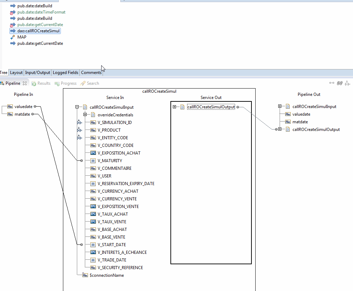Select valuedate in Pipeline Out
353x291 pixels.
point(301,114)
